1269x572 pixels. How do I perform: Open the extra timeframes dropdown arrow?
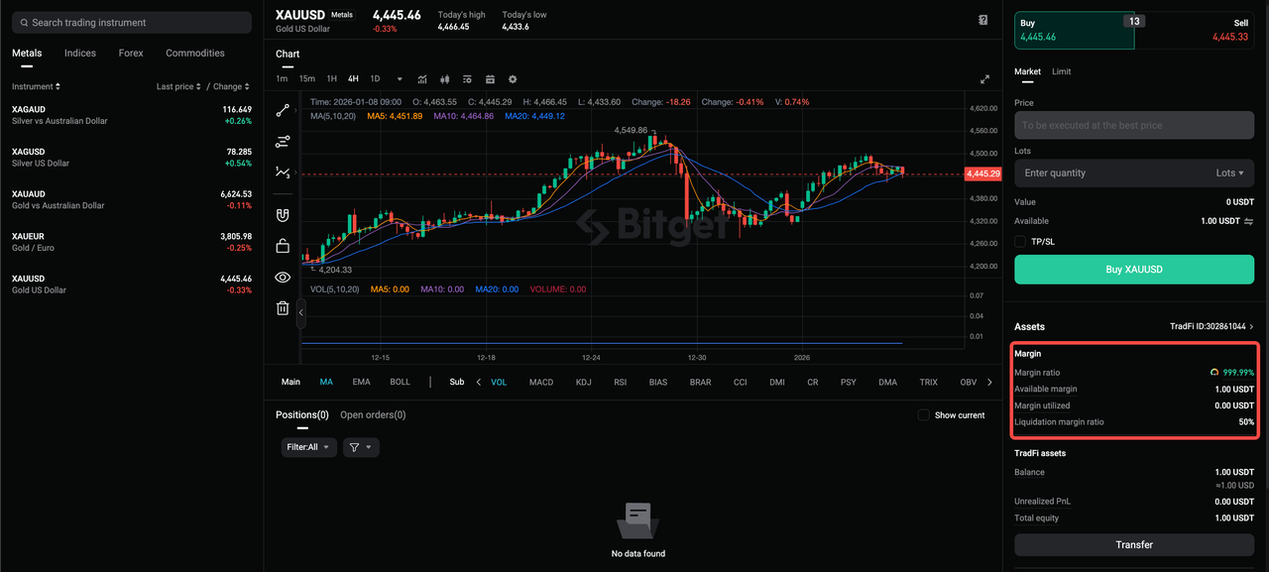(400, 79)
